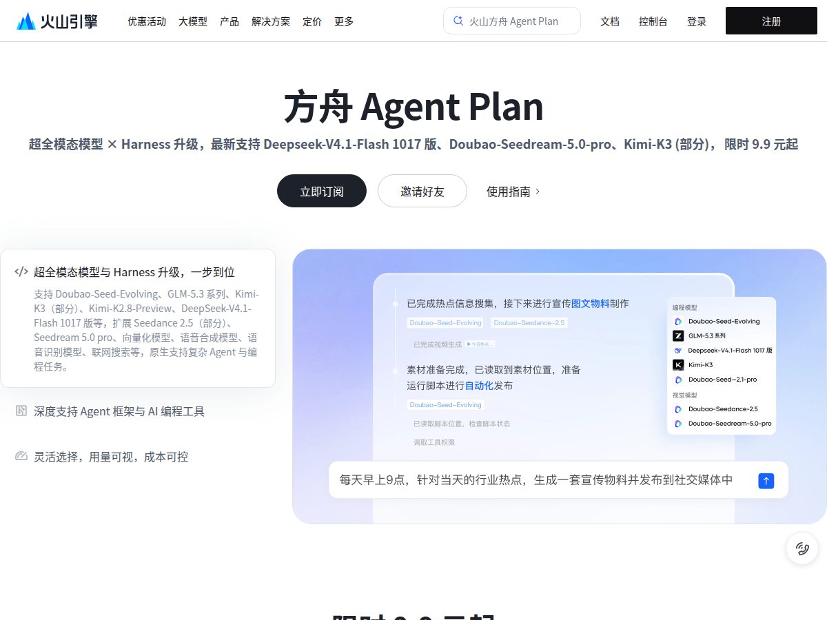The image size is (827, 620).
Task: Click the blue send arrow in prompt box
Action: point(766,481)
